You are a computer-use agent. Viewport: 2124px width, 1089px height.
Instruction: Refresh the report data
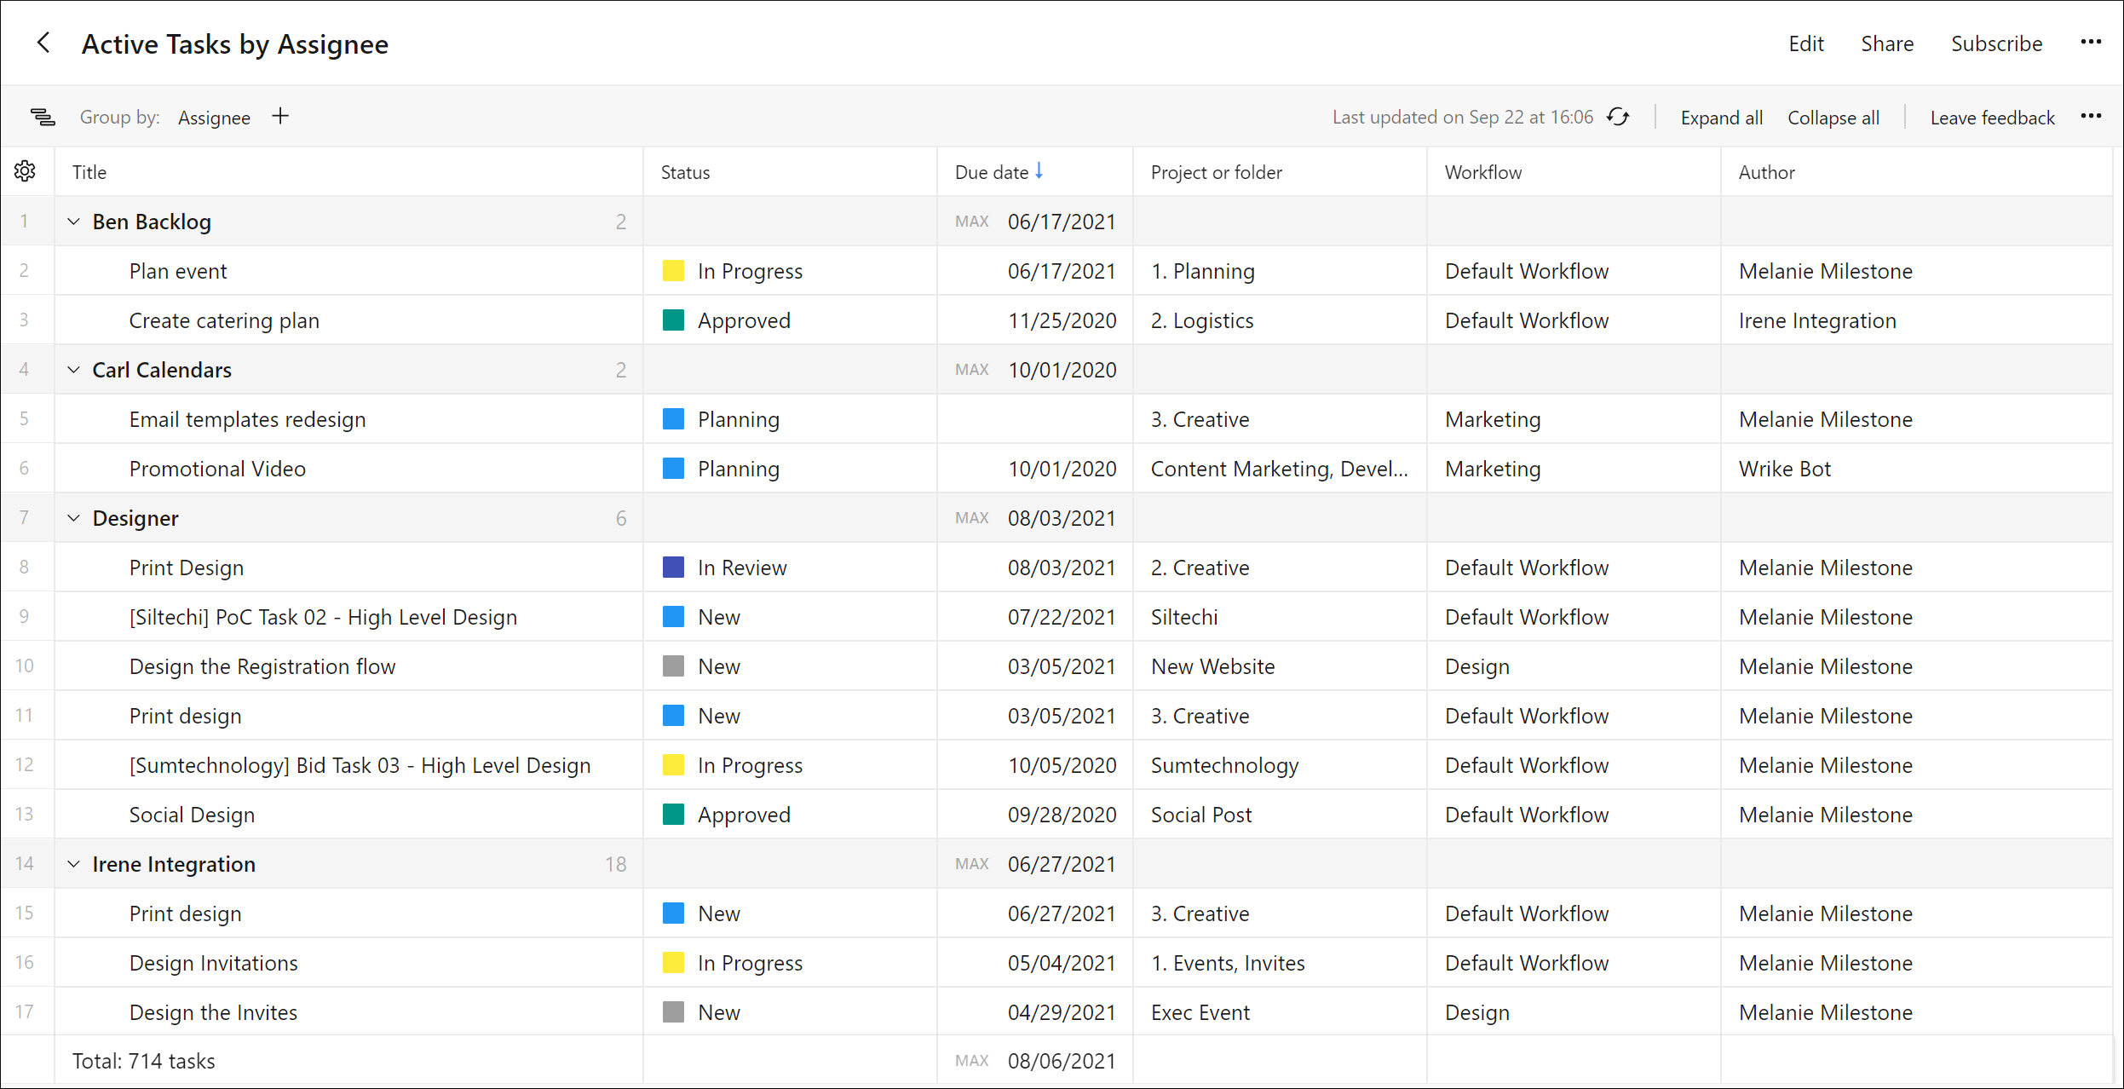tap(1618, 117)
